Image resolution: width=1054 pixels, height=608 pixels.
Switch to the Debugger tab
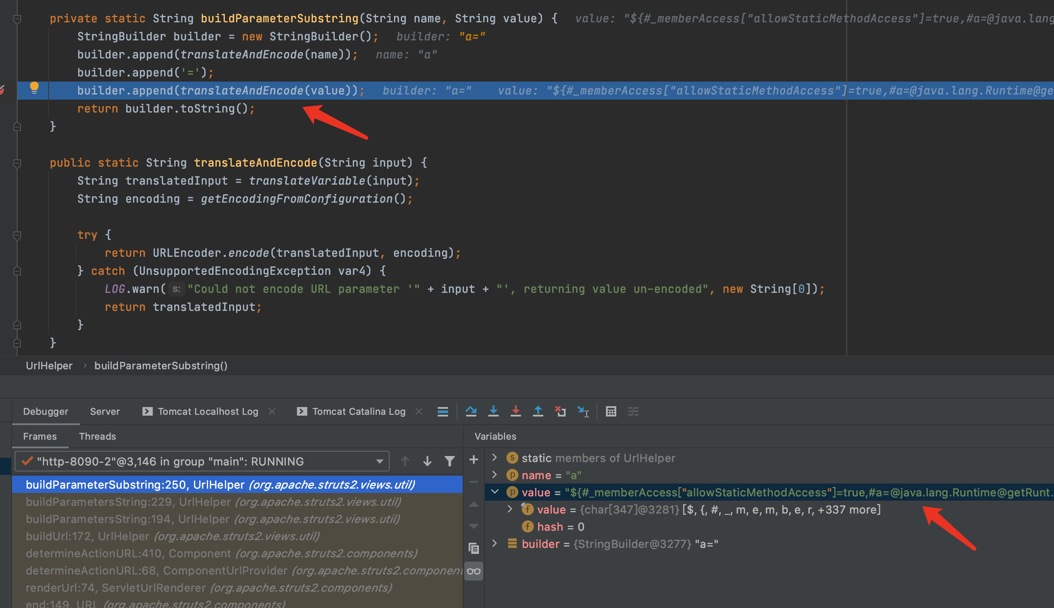pyautogui.click(x=45, y=411)
